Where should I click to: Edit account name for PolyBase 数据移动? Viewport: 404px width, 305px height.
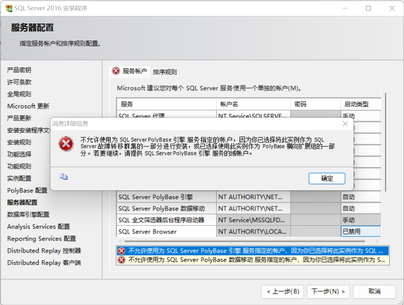point(253,208)
